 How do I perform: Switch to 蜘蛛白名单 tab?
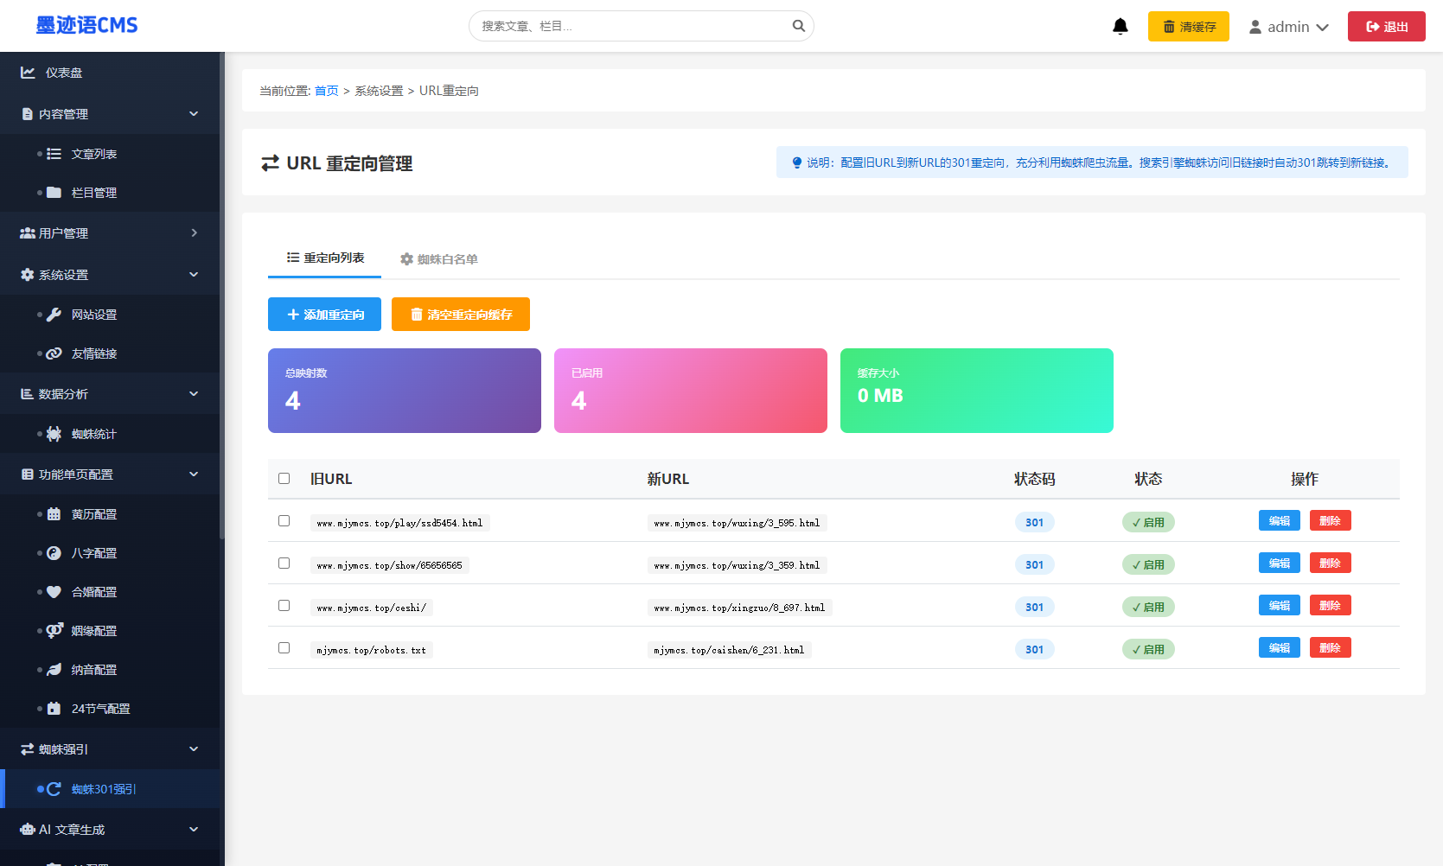tap(438, 259)
